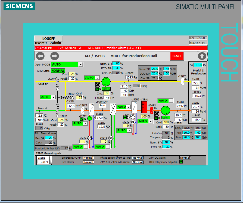Select the red humidifier alarm message line
Viewport: 243px width, 203px height.
[x=121, y=48]
